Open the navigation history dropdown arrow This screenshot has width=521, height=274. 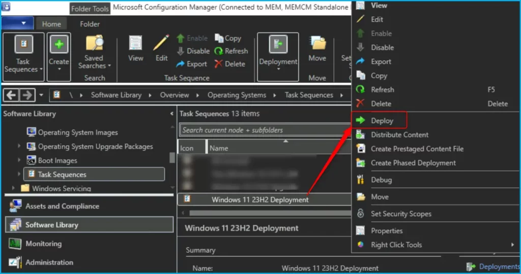tap(41, 95)
